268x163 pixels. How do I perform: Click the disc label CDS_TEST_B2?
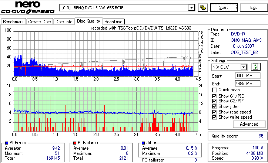point(244,52)
